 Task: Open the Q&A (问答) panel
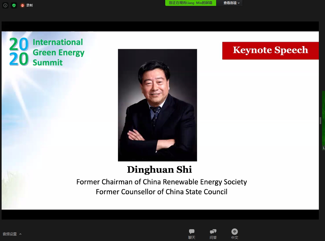click(213, 234)
